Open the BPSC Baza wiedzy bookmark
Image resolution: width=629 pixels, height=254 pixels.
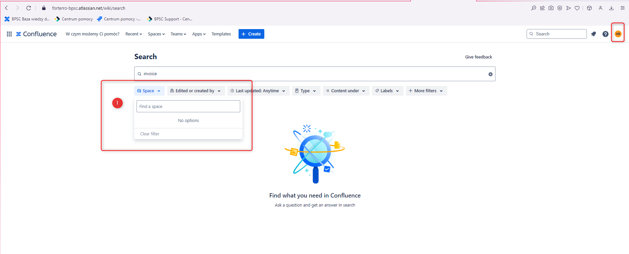click(x=27, y=19)
